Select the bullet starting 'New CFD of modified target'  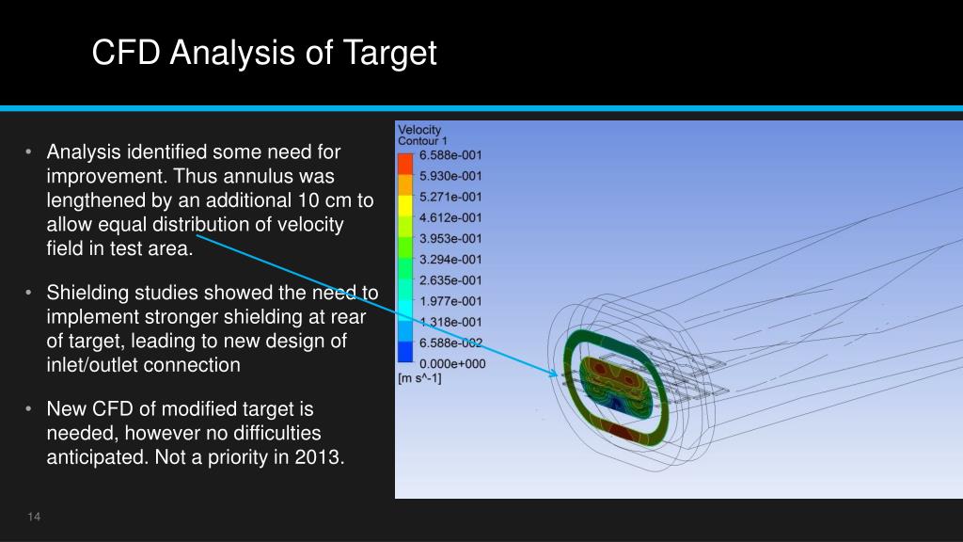[x=196, y=433]
